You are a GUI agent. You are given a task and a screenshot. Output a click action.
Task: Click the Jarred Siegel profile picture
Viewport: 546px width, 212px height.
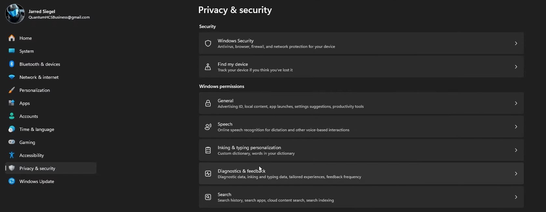click(15, 13)
